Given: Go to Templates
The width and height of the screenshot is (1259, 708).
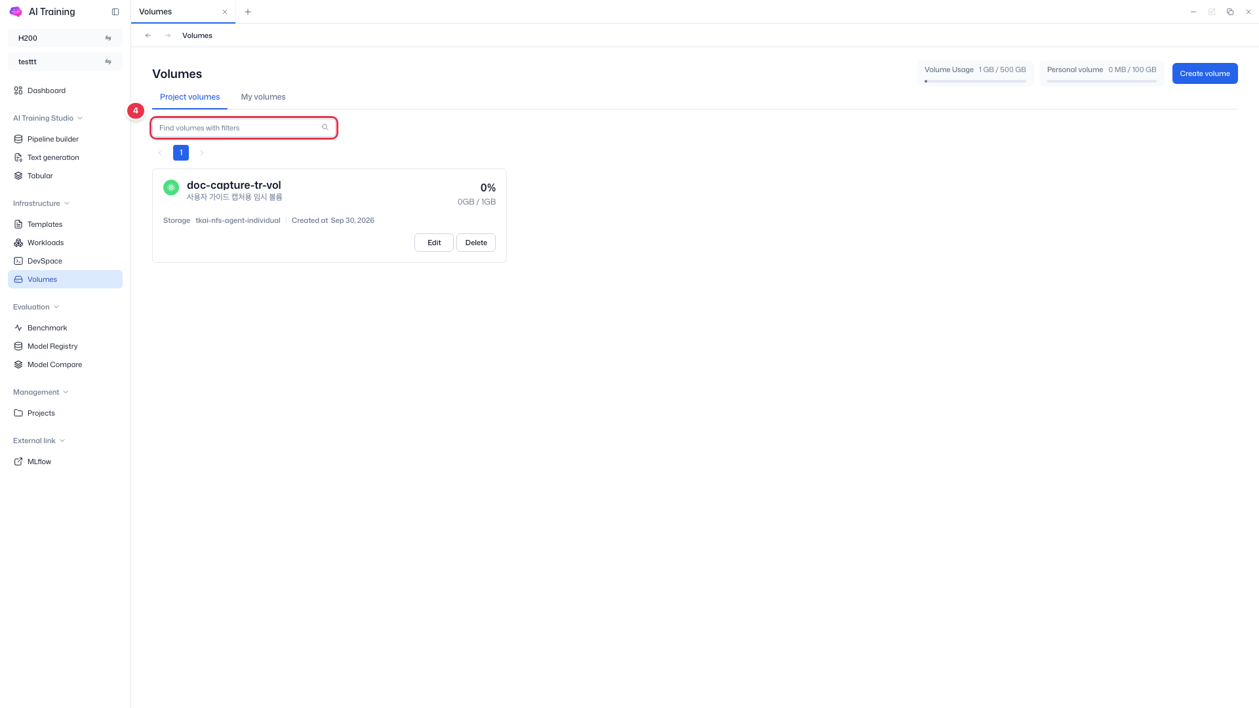Looking at the screenshot, I should point(65,224).
